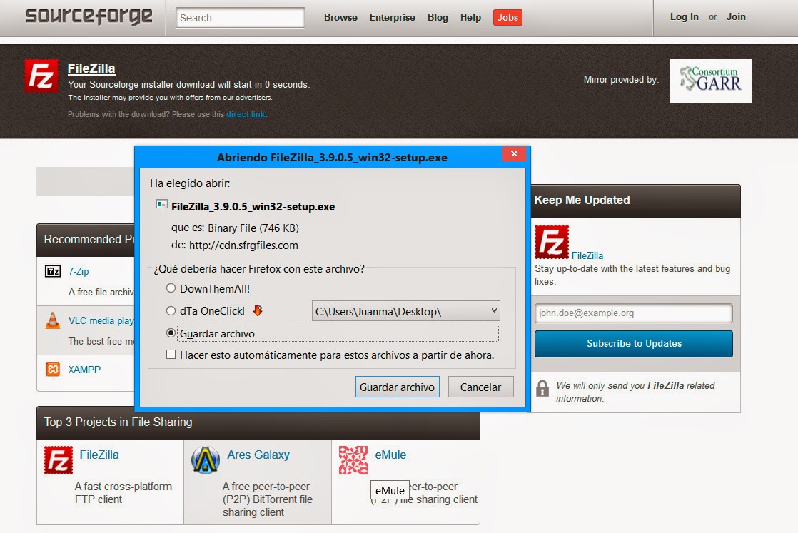Open the 7-Zip project link

pos(79,272)
